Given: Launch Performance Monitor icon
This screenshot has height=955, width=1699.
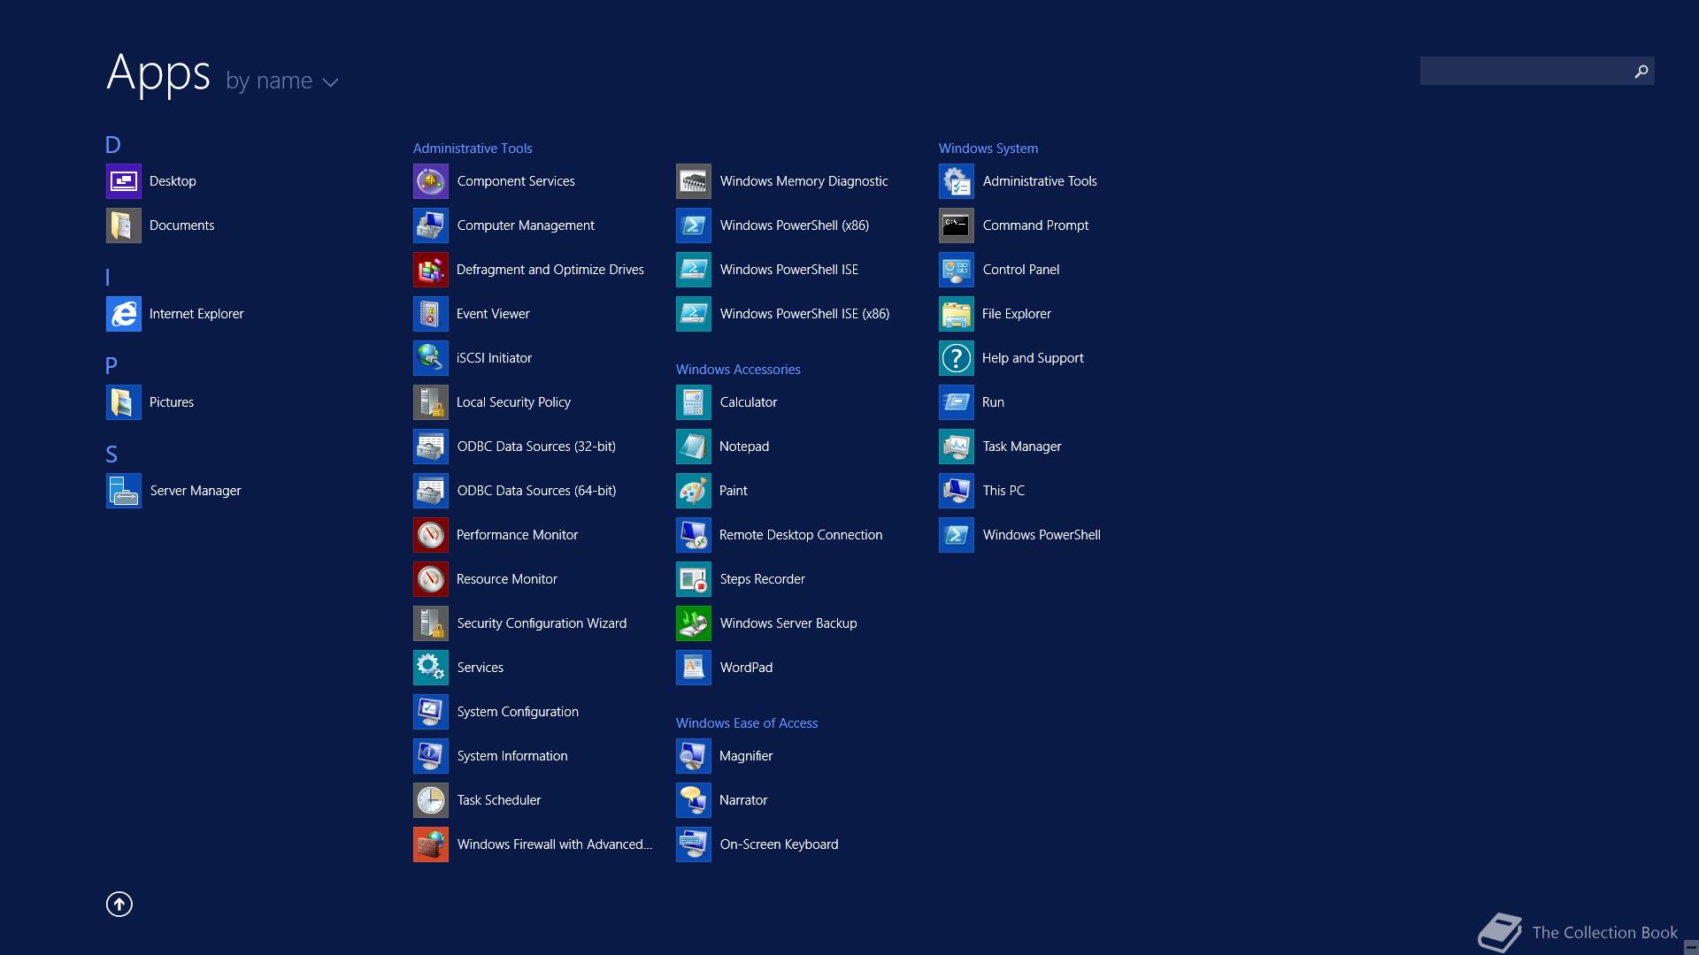Looking at the screenshot, I should 431,535.
